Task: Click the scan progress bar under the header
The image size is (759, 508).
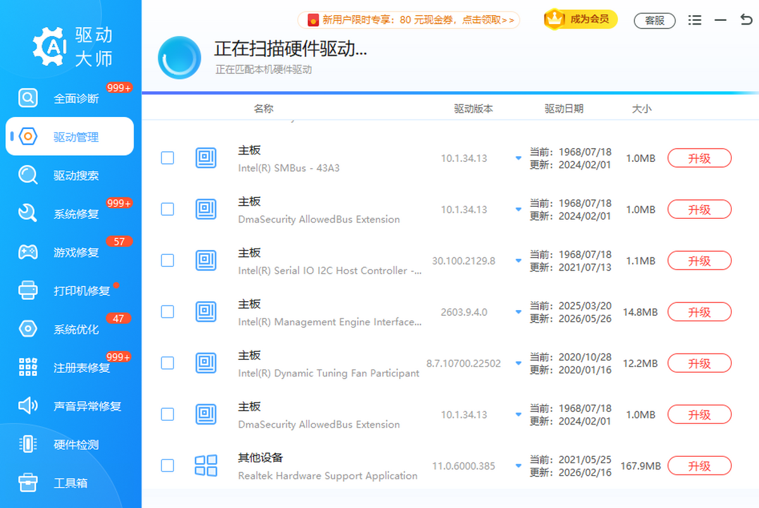Action: click(x=450, y=93)
